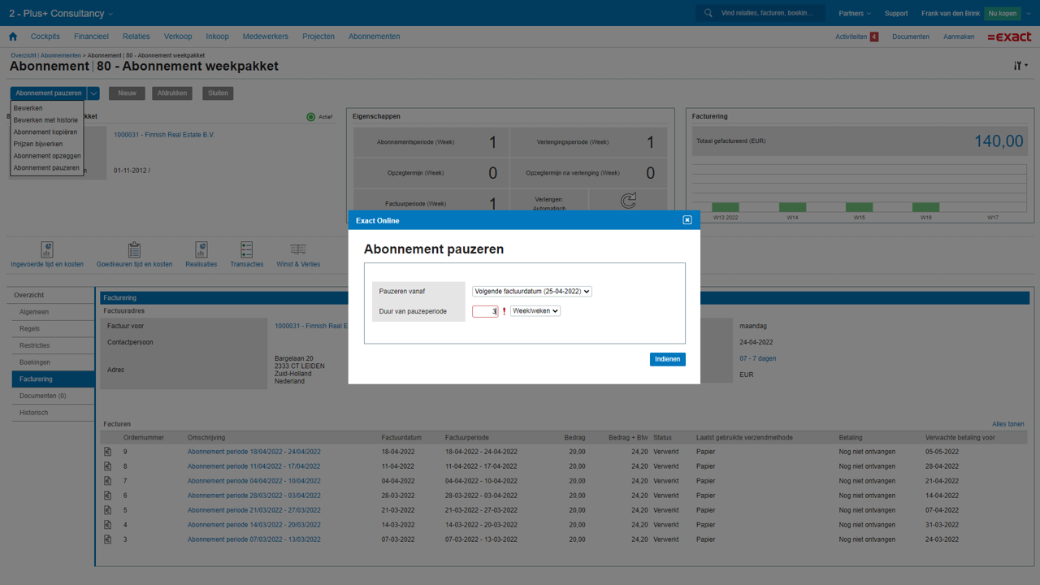The width and height of the screenshot is (1040, 585).
Task: Open the Transacties icon
Action: [246, 249]
